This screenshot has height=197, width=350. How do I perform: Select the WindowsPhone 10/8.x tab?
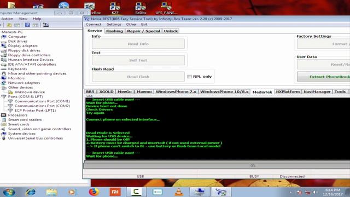click(x=224, y=91)
